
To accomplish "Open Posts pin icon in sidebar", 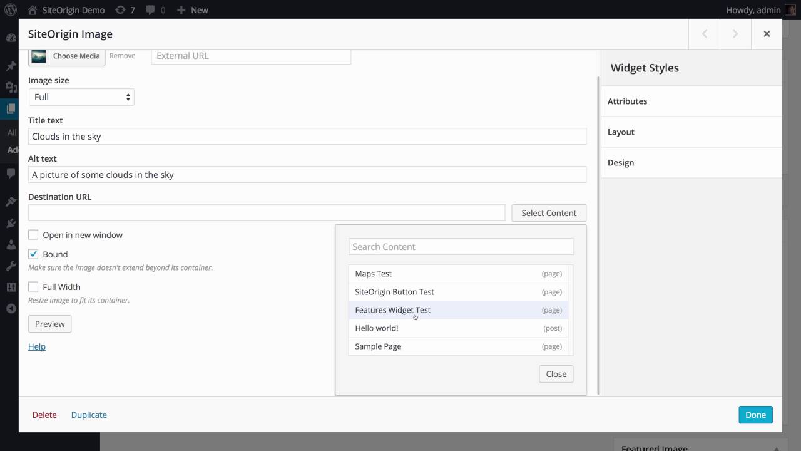I will click(11, 66).
